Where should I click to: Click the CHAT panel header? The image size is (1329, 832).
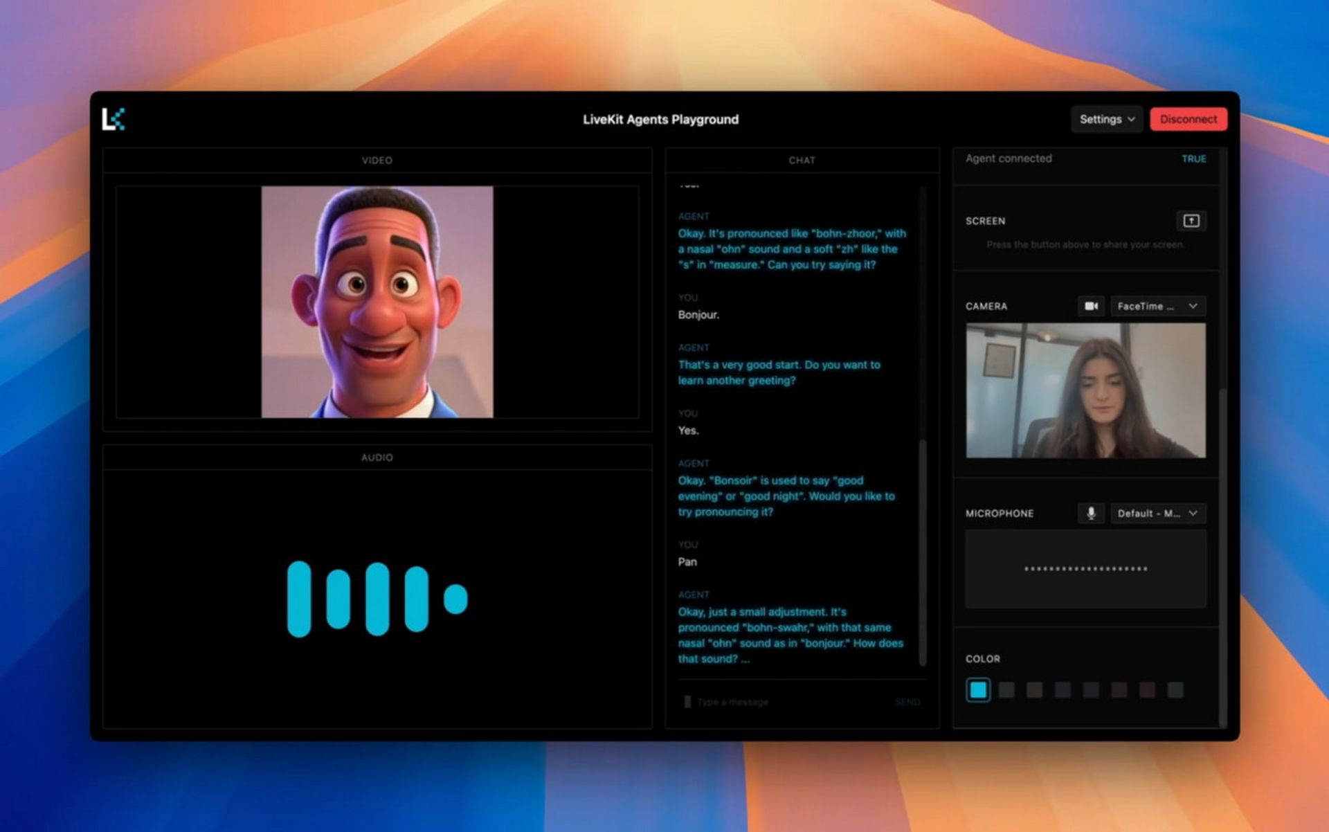tap(802, 160)
